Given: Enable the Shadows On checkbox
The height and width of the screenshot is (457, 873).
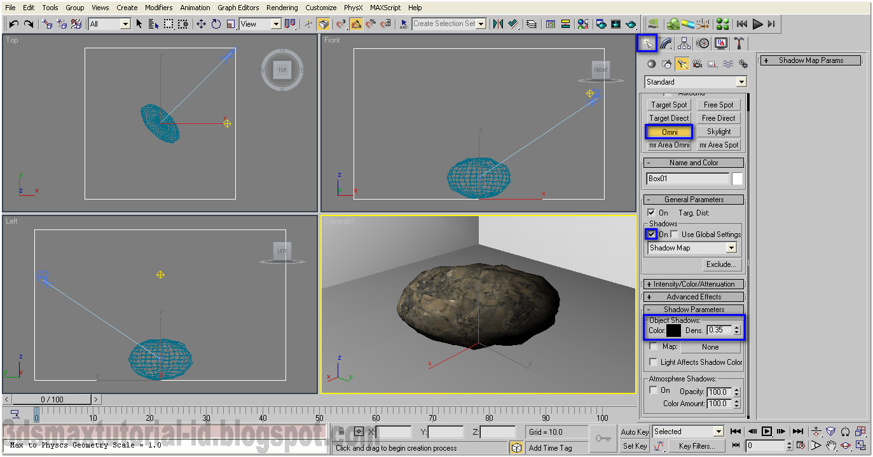Looking at the screenshot, I should click(652, 234).
